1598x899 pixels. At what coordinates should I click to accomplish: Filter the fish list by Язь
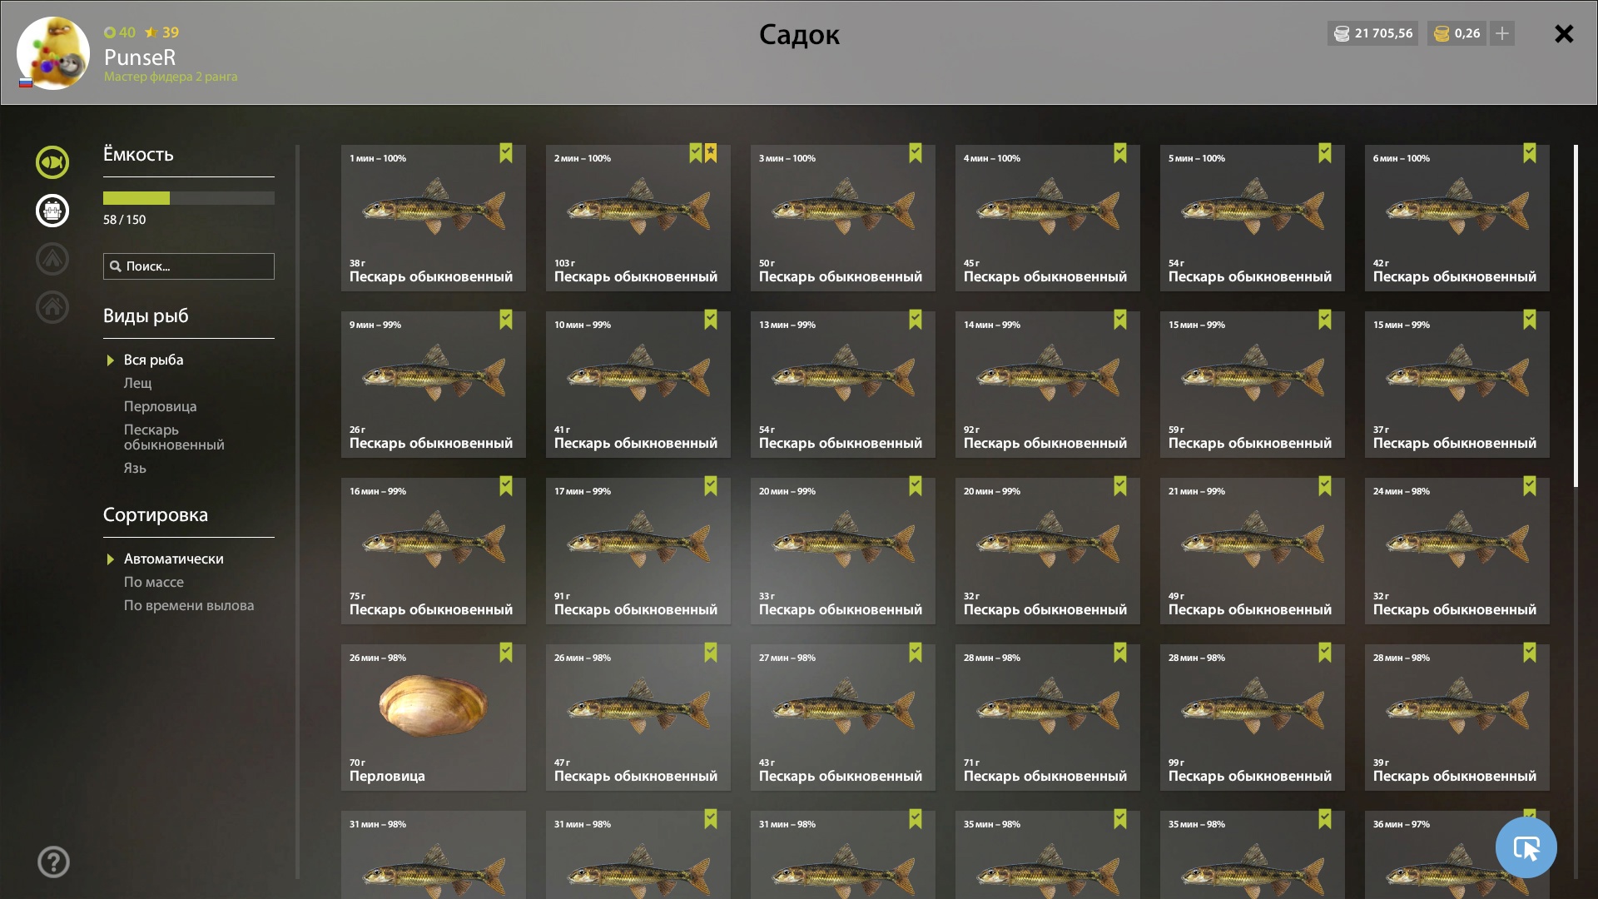135,468
